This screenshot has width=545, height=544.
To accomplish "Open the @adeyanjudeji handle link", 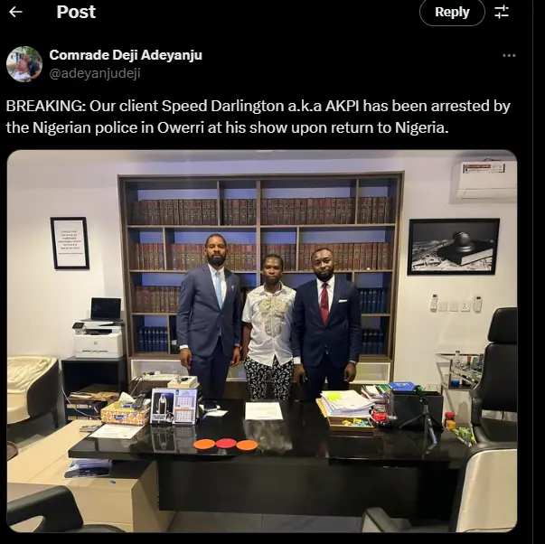I will (95, 73).
